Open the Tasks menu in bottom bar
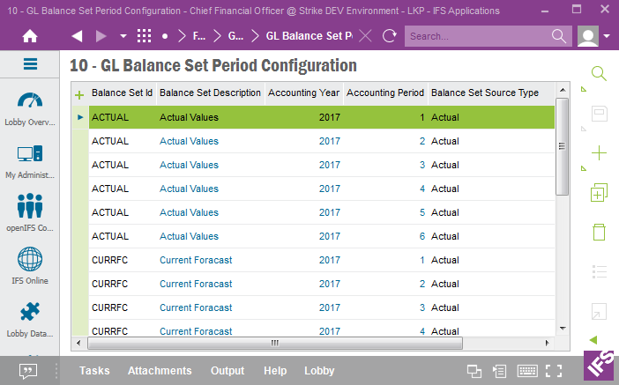The image size is (619, 385). pos(94,371)
